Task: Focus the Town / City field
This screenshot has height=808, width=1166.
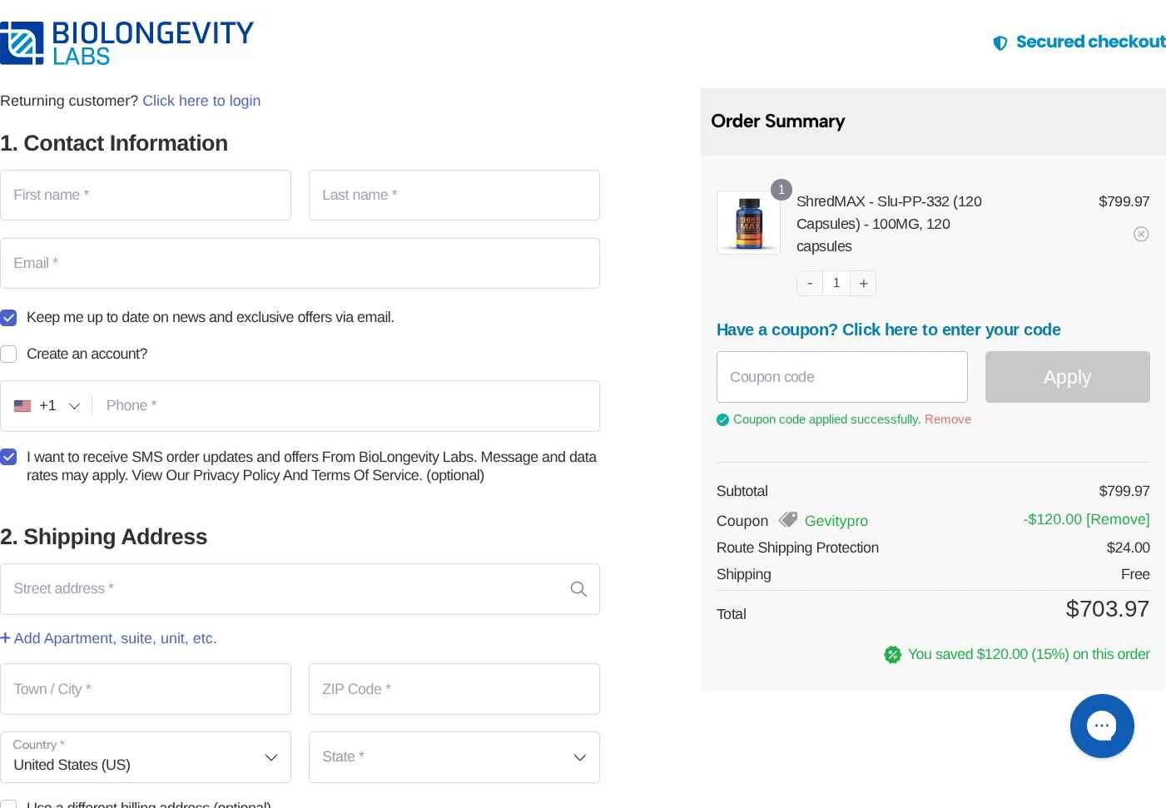Action: [146, 689]
